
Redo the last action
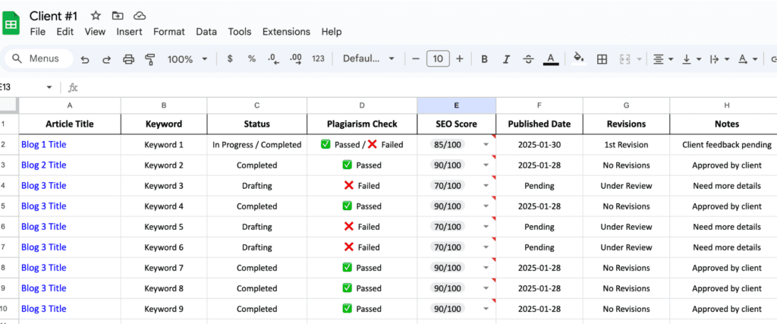point(106,59)
